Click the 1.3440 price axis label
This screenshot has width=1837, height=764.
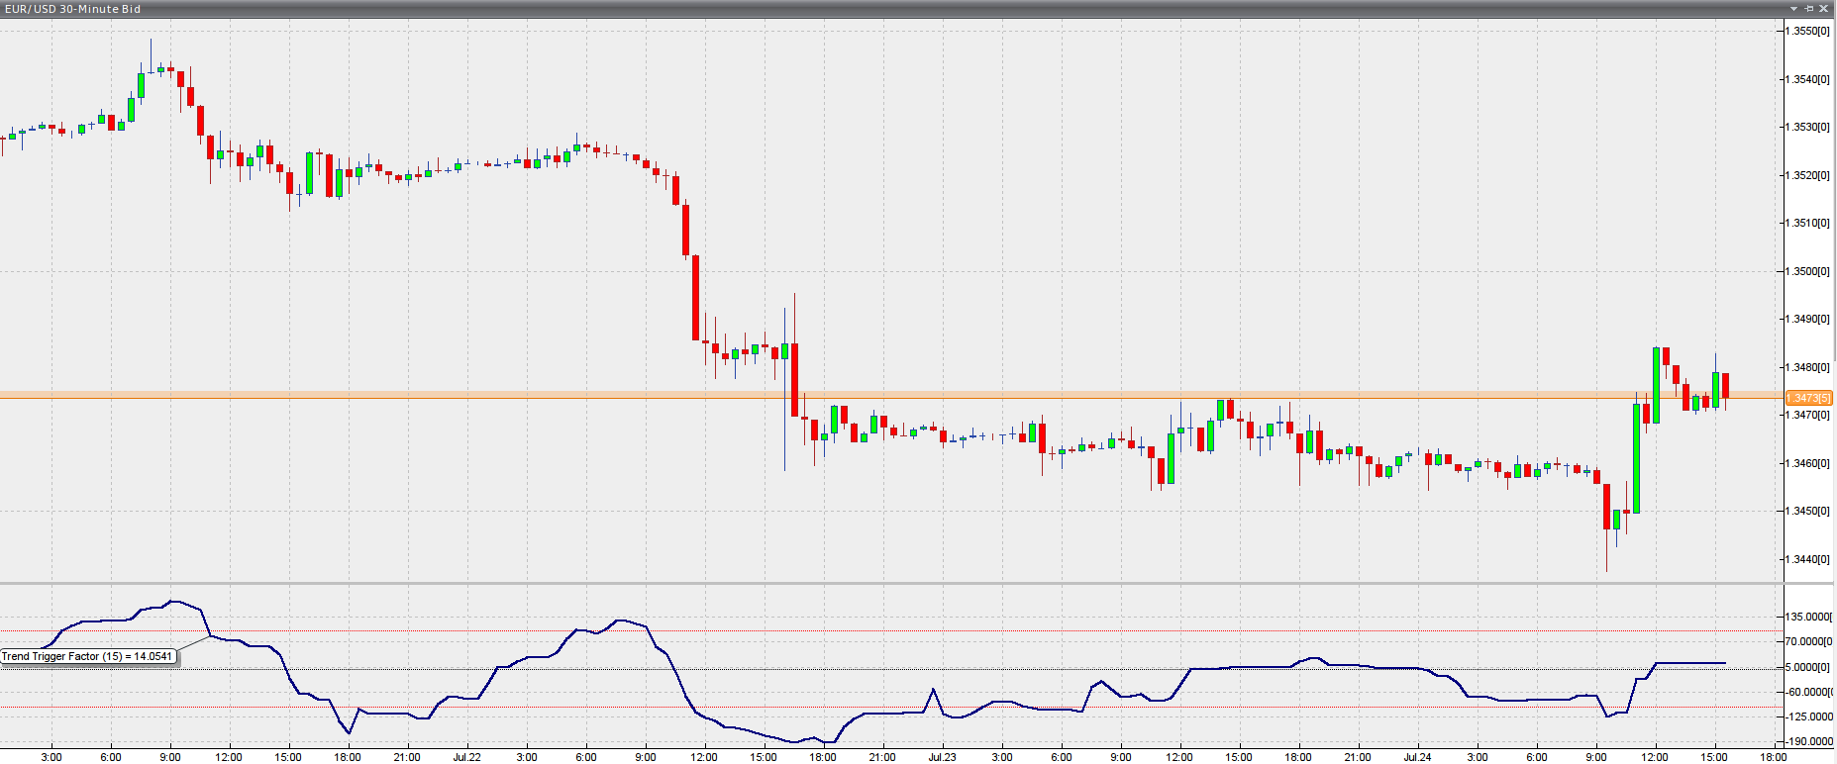(x=1807, y=559)
